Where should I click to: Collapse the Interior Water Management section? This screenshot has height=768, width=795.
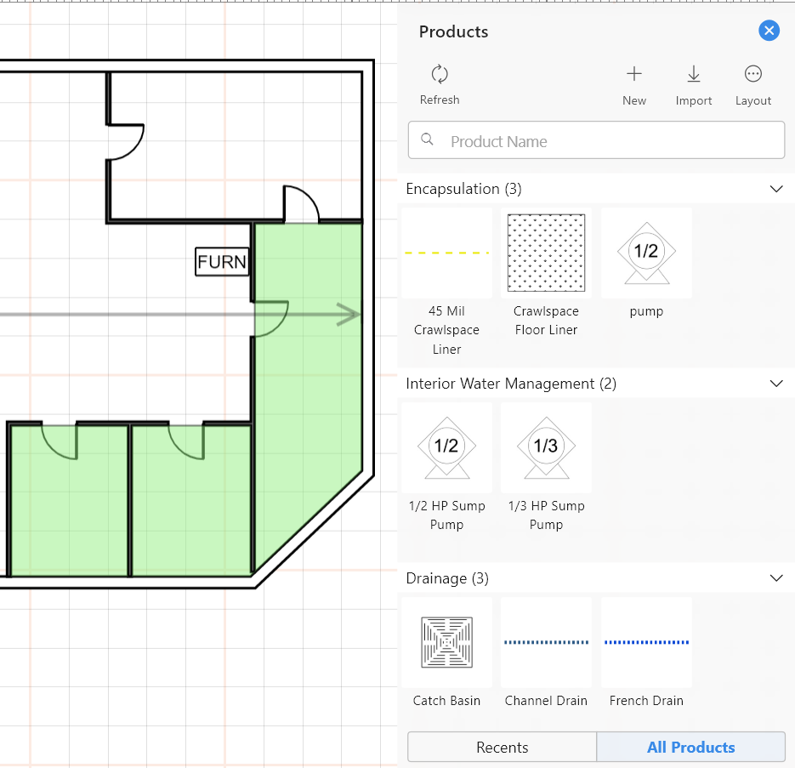[775, 384]
